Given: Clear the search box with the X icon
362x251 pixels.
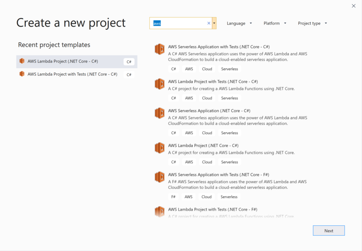Looking at the screenshot, I should pos(209,23).
